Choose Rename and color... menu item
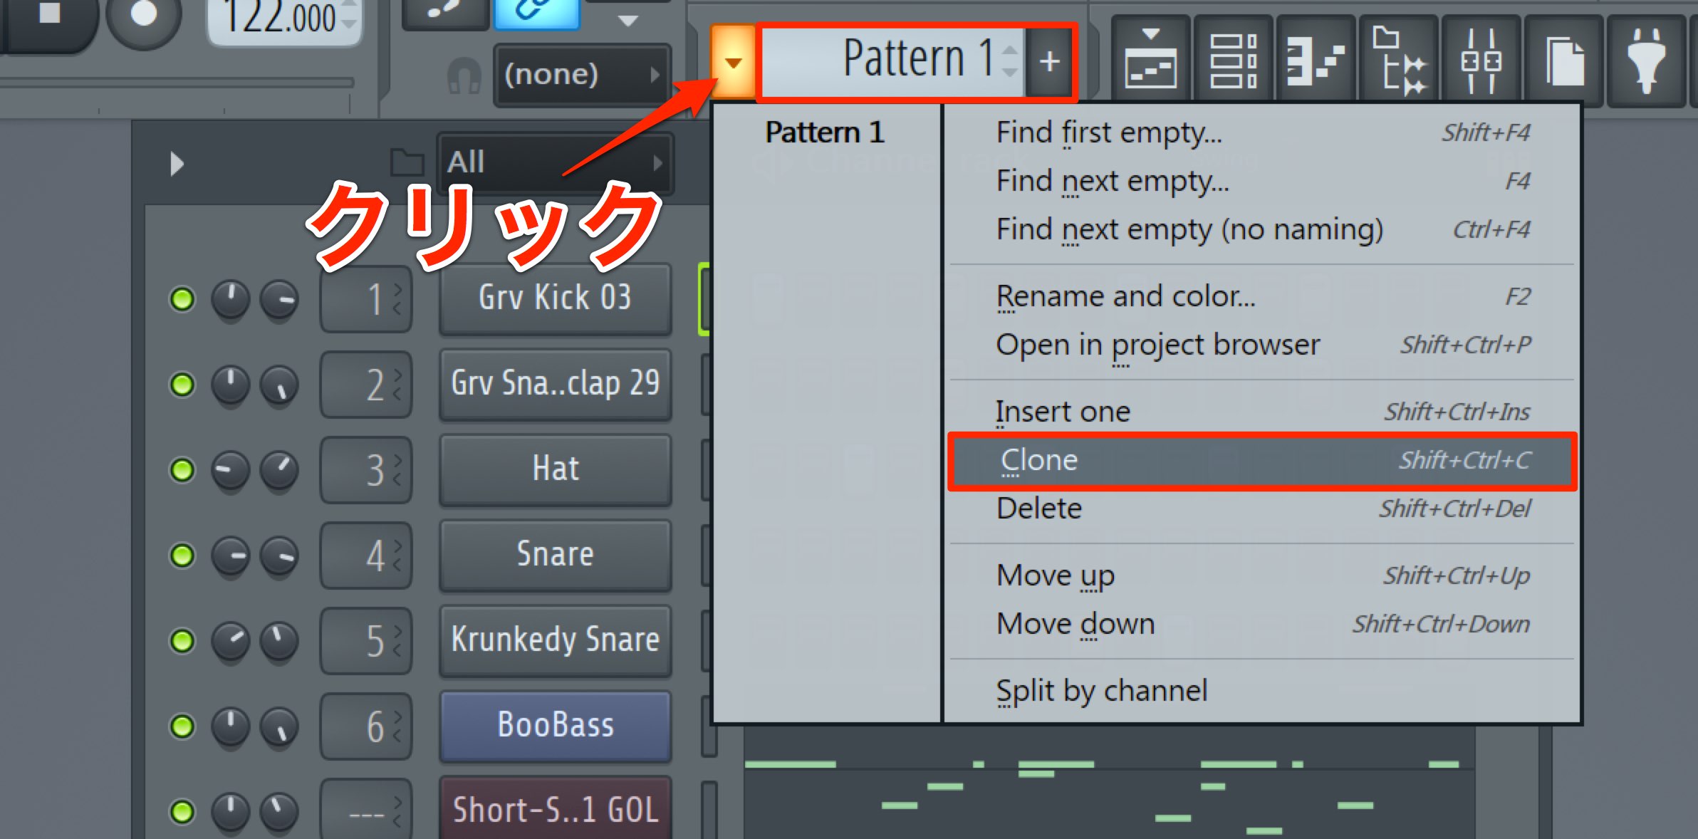 pyautogui.click(x=1262, y=296)
